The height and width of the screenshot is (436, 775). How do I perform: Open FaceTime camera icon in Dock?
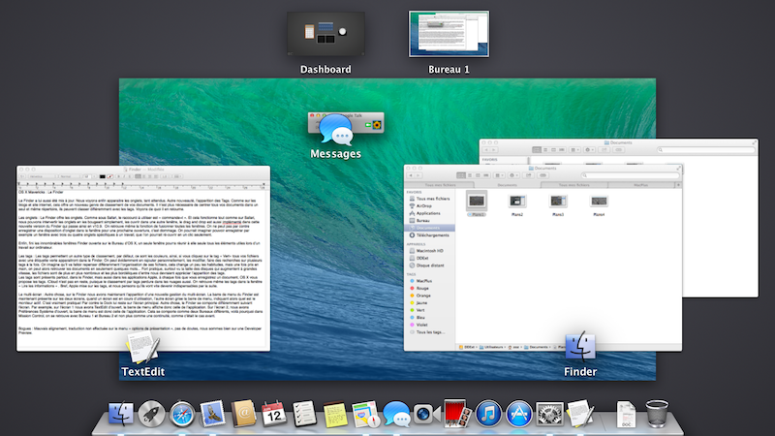[426, 414]
